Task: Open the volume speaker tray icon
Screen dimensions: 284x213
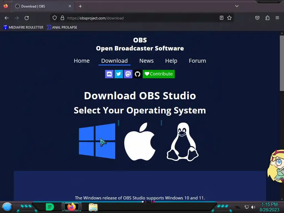Action: (253, 207)
